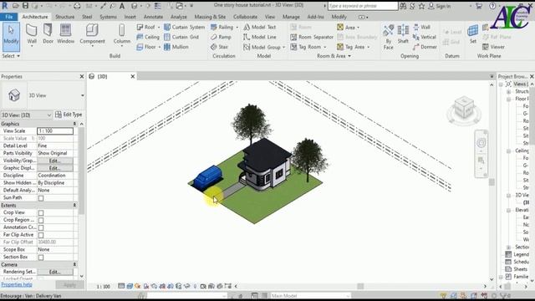Click Edit for Rendering Settings

pyautogui.click(x=55, y=272)
